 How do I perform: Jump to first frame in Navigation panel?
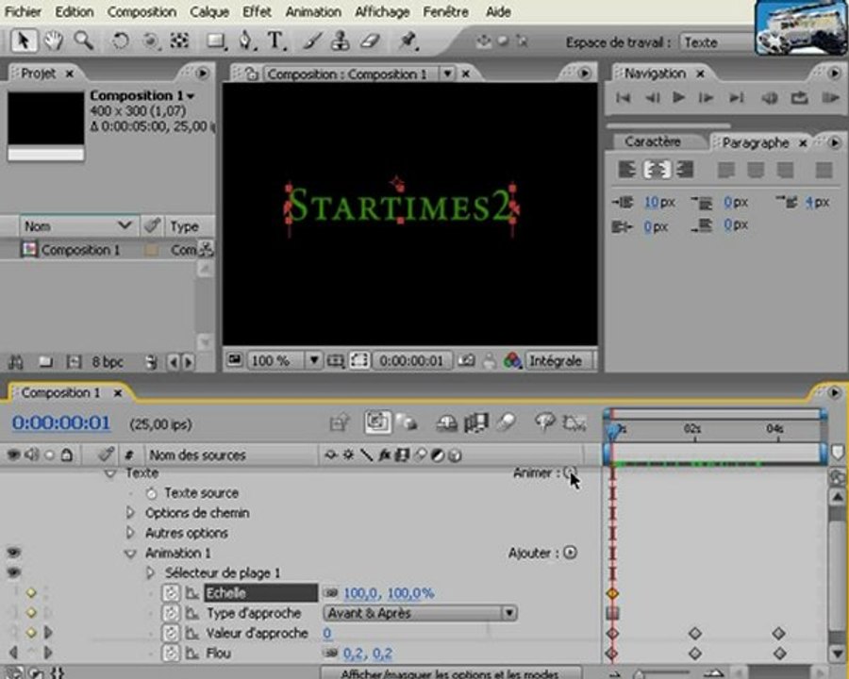[624, 98]
